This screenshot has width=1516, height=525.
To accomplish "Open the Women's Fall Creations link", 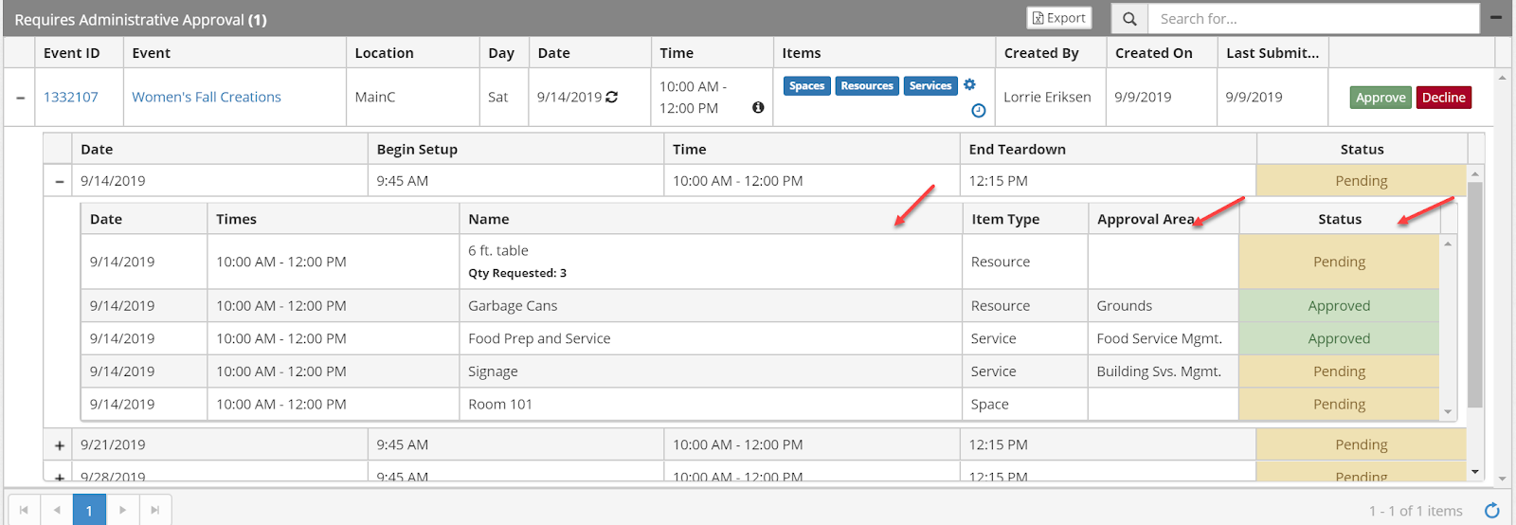I will 207,97.
